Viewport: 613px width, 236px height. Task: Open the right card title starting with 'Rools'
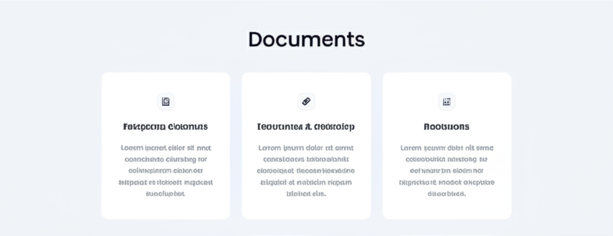click(x=447, y=127)
